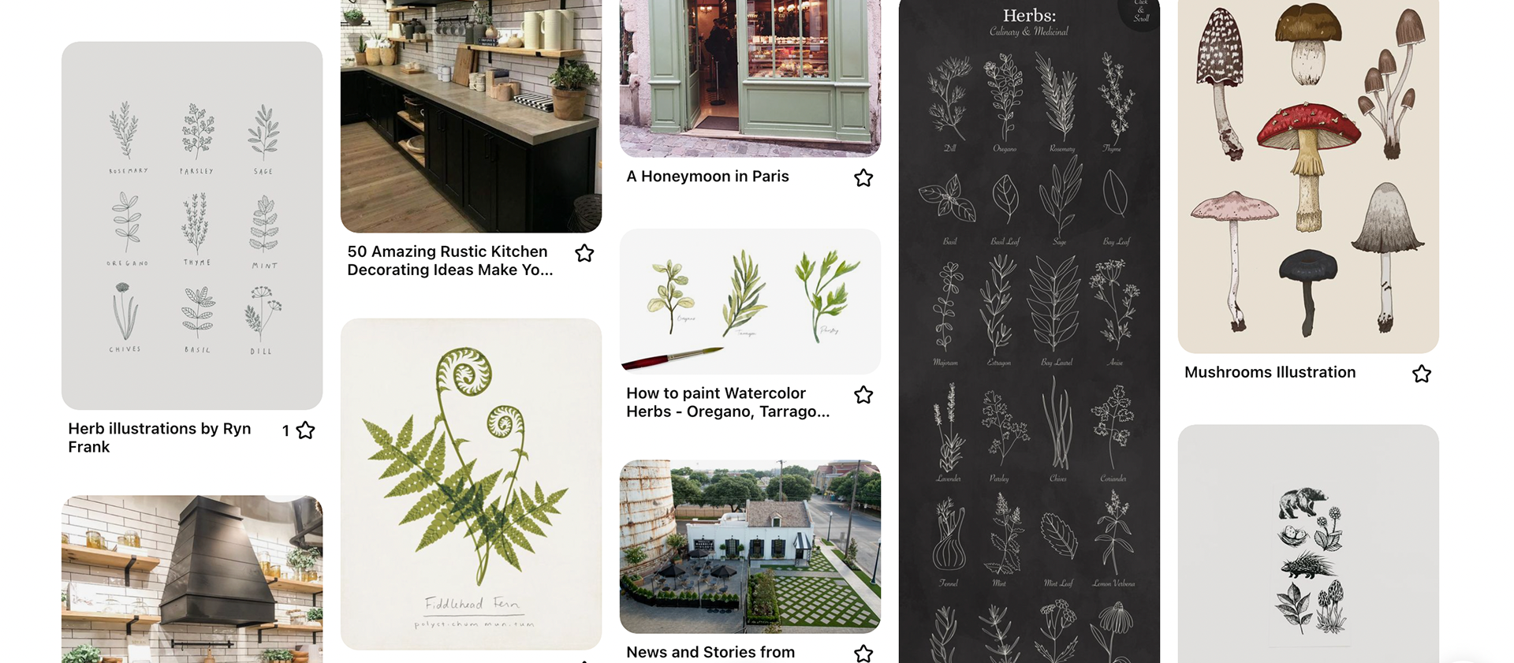
Task: Star the A Honeymoon in Paris pin
Action: coord(863,178)
